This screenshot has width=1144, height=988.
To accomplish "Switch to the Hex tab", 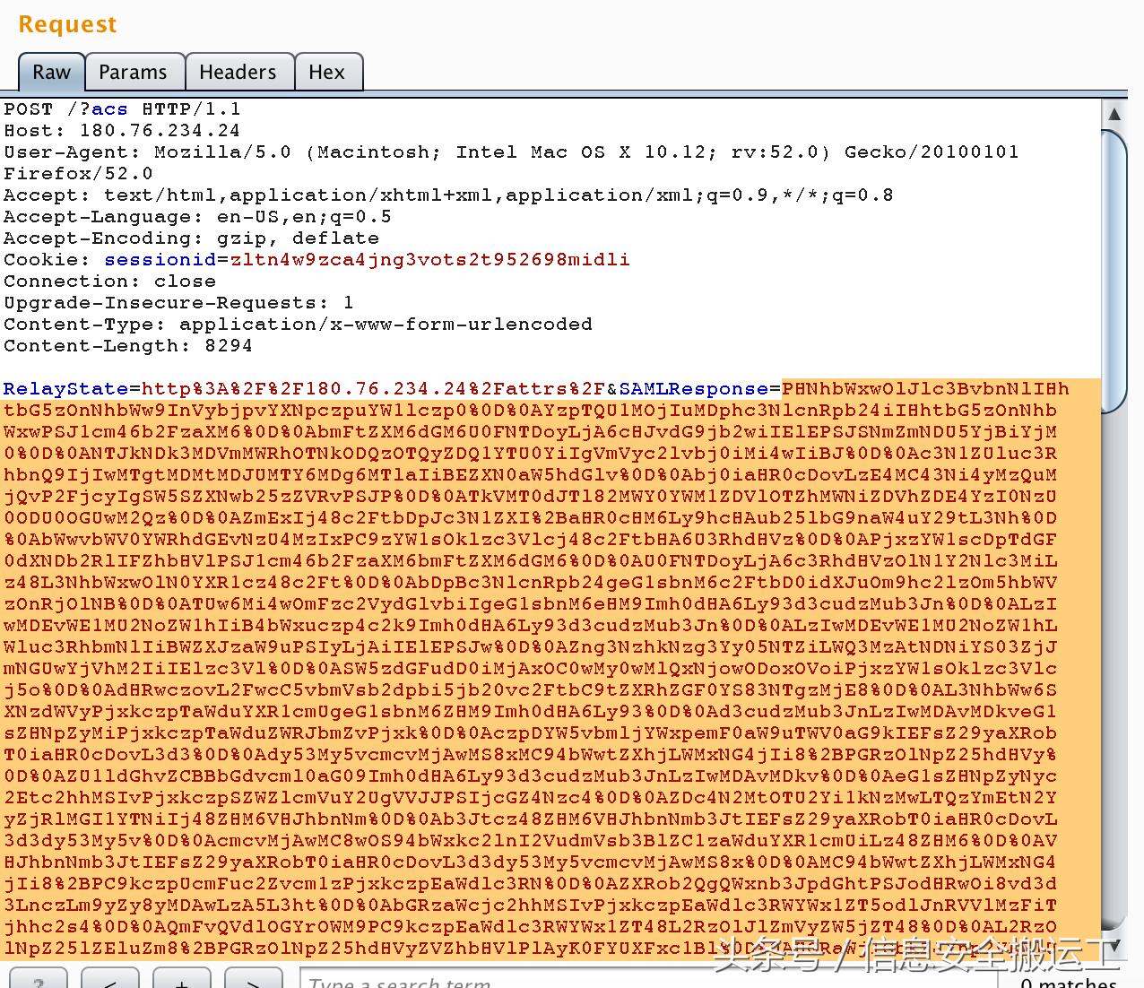I will pyautogui.click(x=327, y=72).
